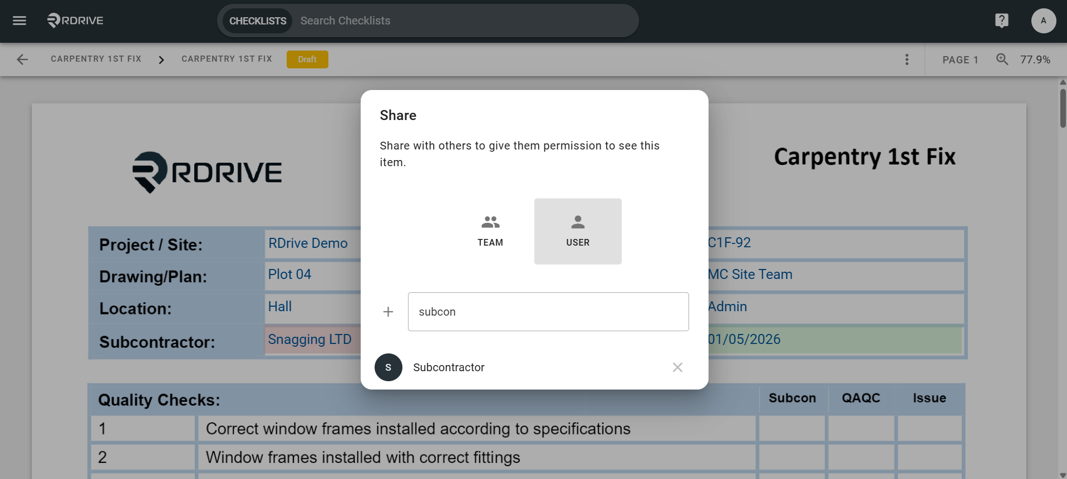Tick QAQC cell for quality check row 1
1067x479 pixels.
861,429
